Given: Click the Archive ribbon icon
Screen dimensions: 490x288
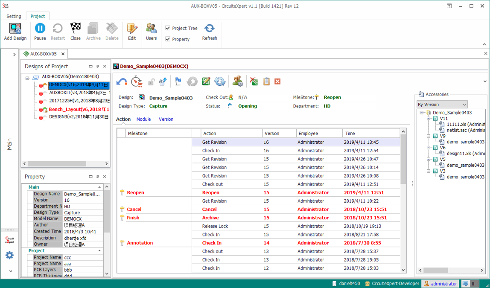Looking at the screenshot, I should [x=93, y=29].
